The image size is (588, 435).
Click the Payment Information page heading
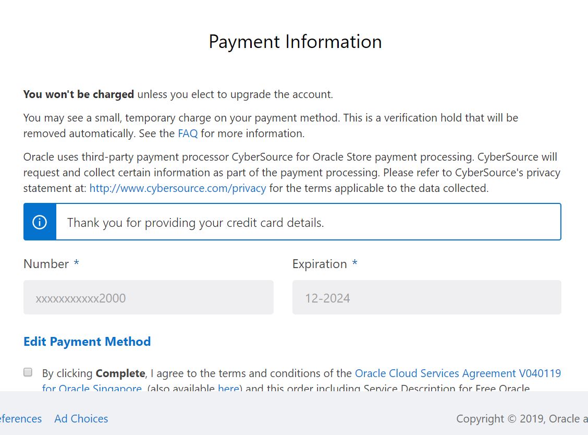tap(295, 41)
